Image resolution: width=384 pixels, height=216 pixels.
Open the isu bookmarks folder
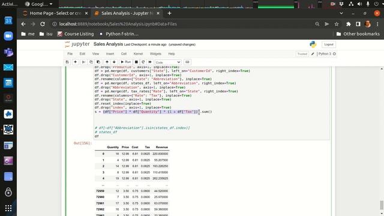pos(46,34)
